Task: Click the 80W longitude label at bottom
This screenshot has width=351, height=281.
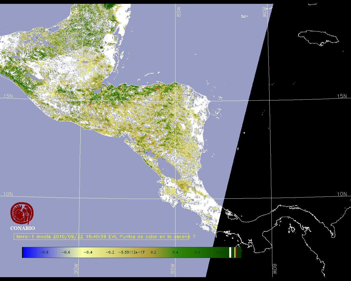Action: pos(274,269)
